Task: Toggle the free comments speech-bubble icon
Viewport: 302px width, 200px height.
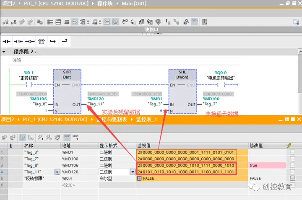Action: (x=74, y=22)
